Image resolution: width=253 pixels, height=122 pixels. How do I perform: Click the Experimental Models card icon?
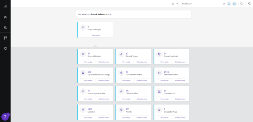121,73
